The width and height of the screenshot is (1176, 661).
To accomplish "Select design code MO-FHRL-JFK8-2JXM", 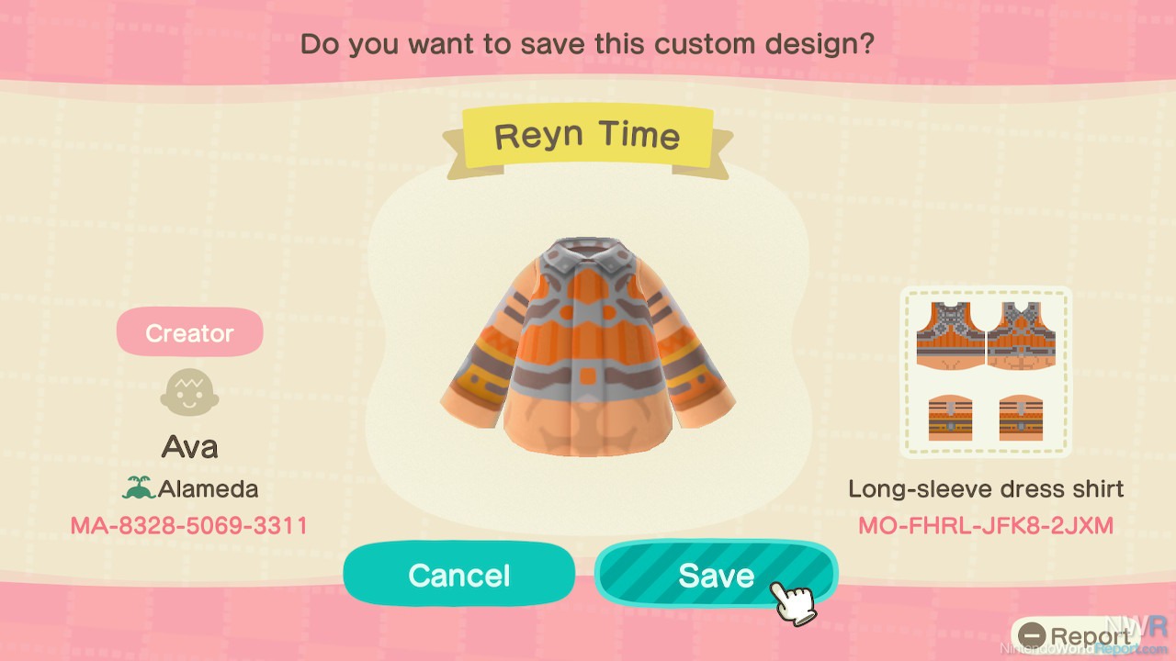I will [986, 526].
